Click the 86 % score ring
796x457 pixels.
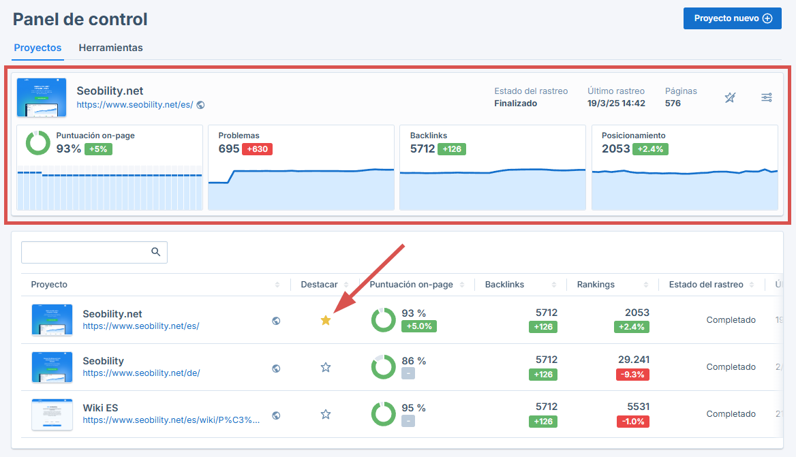tap(383, 367)
